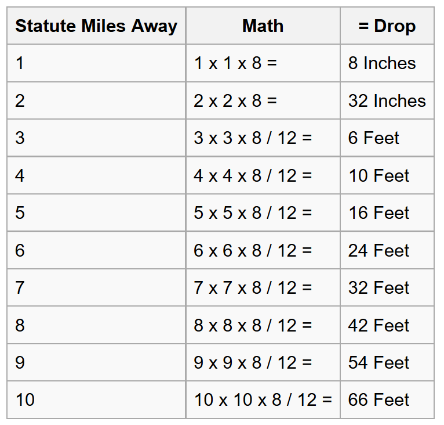
Task: Click the 'Statute Miles Away' column header
Action: coord(96,26)
